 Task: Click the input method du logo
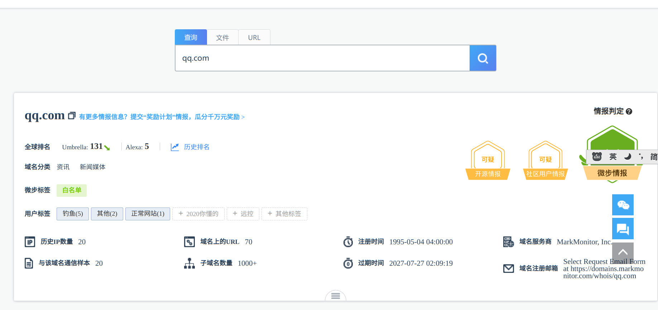click(x=597, y=156)
